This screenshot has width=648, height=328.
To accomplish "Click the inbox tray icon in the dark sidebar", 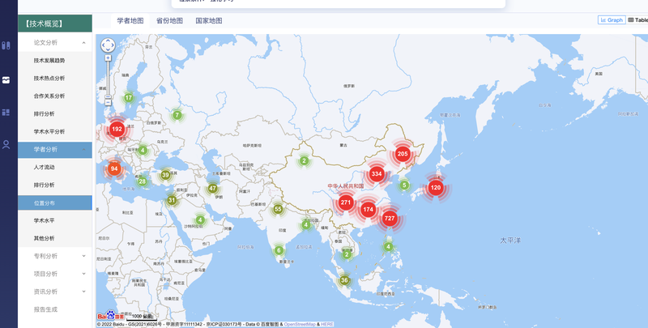I will click(x=6, y=79).
